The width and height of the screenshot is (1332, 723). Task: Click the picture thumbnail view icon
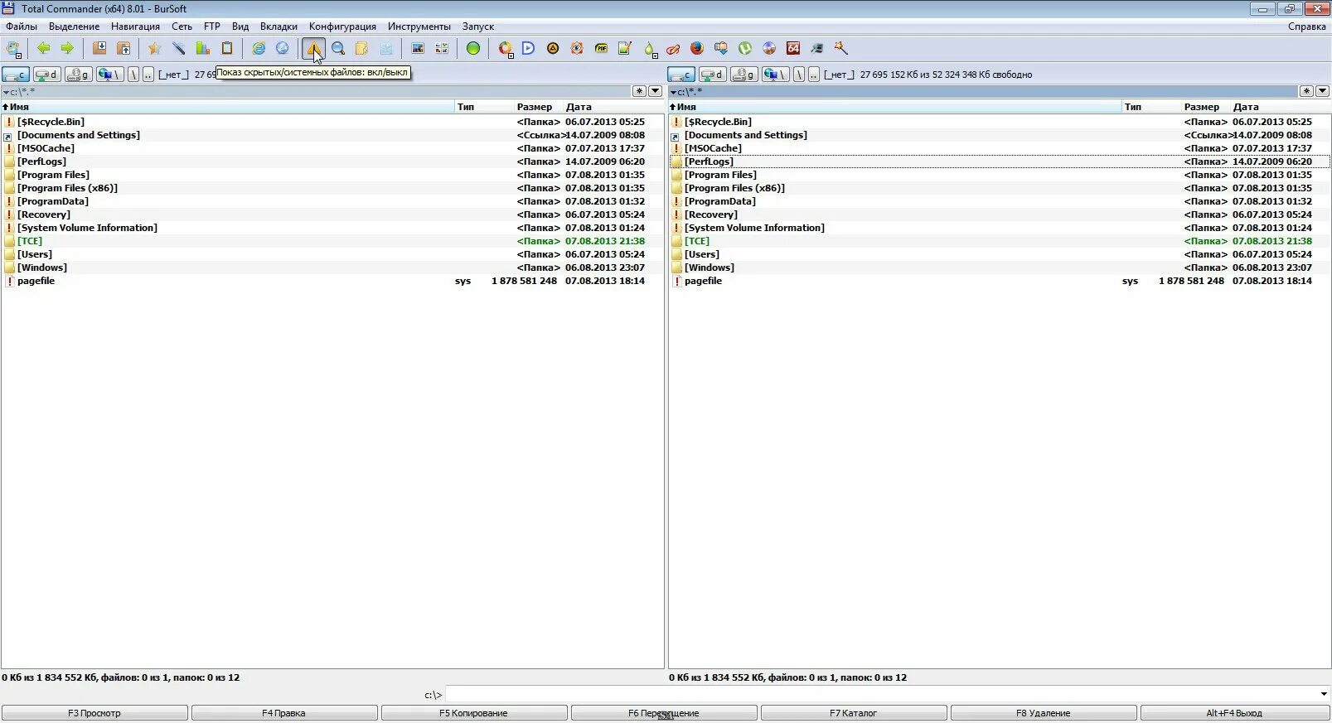pos(418,48)
